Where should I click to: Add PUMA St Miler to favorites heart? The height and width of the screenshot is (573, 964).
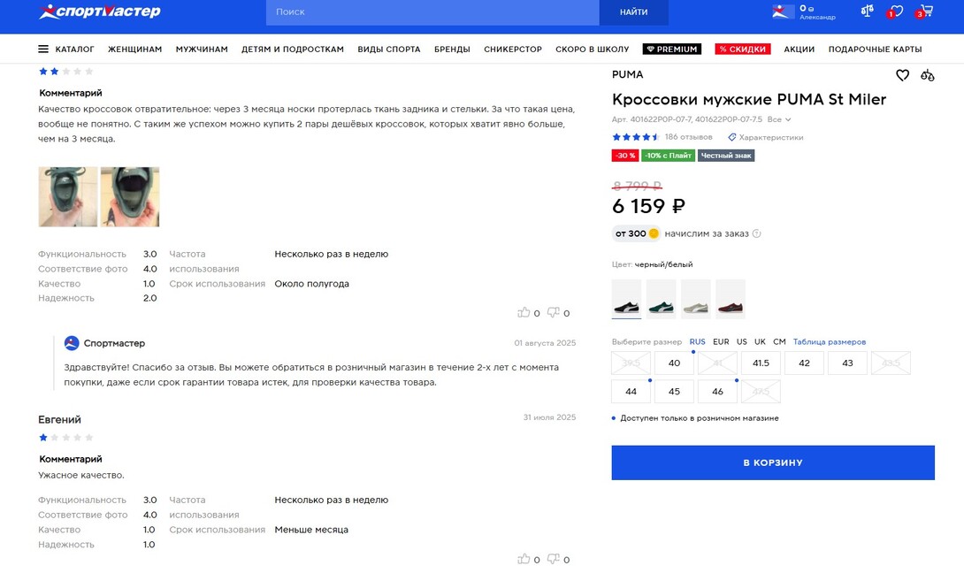pyautogui.click(x=902, y=76)
